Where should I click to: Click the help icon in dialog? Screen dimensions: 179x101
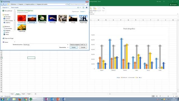click(86, 8)
